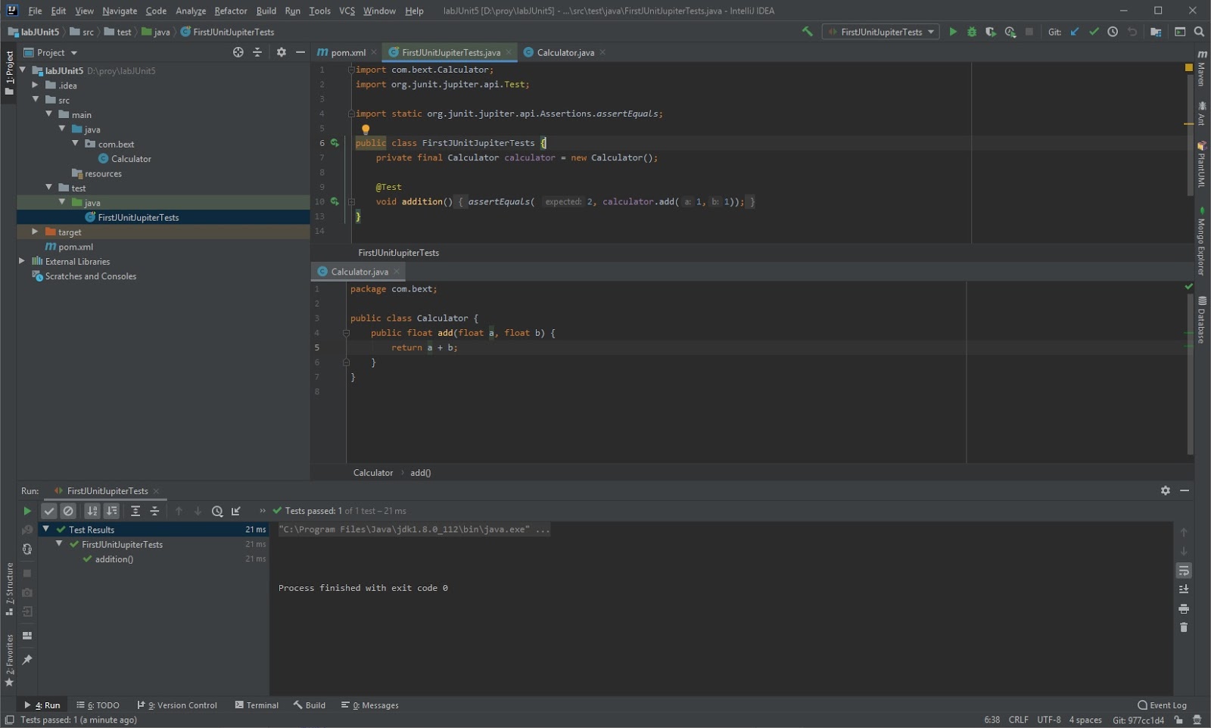Show the Event Log
The width and height of the screenshot is (1211, 728).
1162,705
